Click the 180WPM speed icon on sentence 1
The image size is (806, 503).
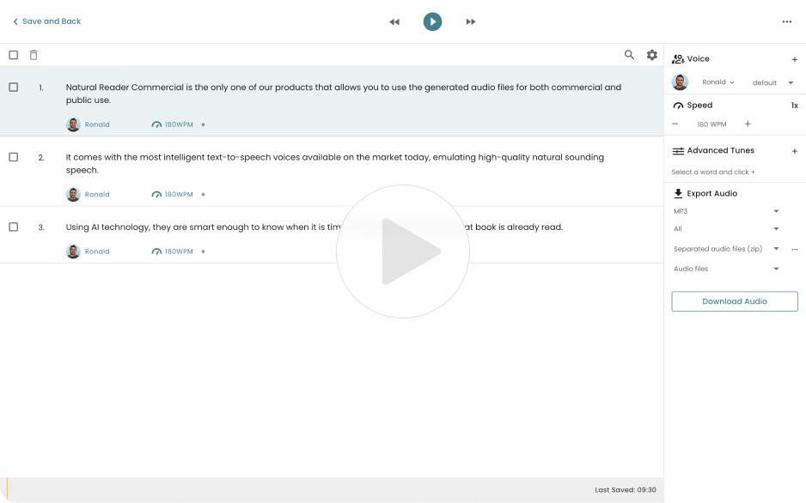(156, 124)
